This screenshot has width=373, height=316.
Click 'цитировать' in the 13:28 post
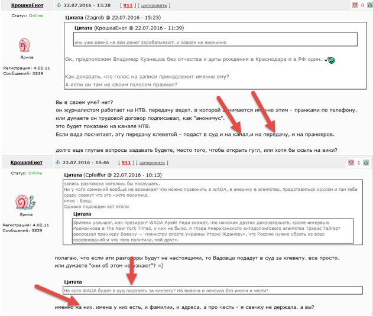tap(154, 5)
